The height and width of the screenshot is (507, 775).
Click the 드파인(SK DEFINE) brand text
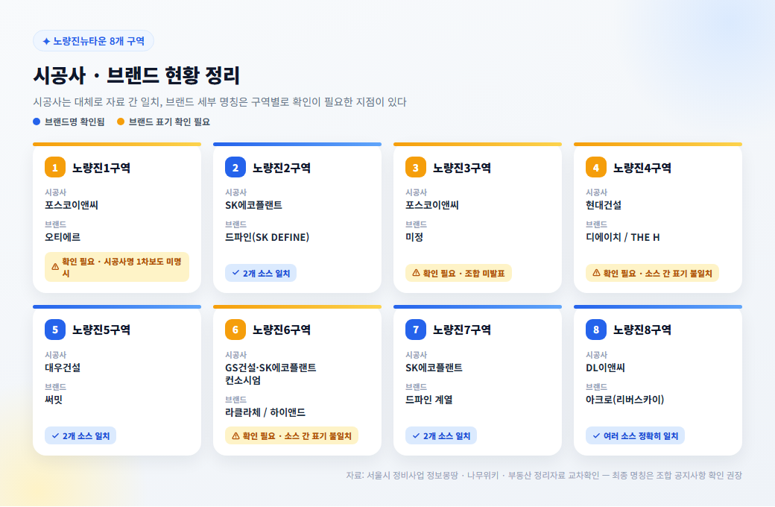[268, 237]
